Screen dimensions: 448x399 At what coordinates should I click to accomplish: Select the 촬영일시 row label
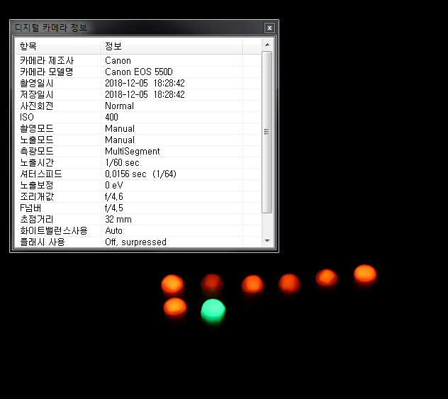click(x=37, y=84)
